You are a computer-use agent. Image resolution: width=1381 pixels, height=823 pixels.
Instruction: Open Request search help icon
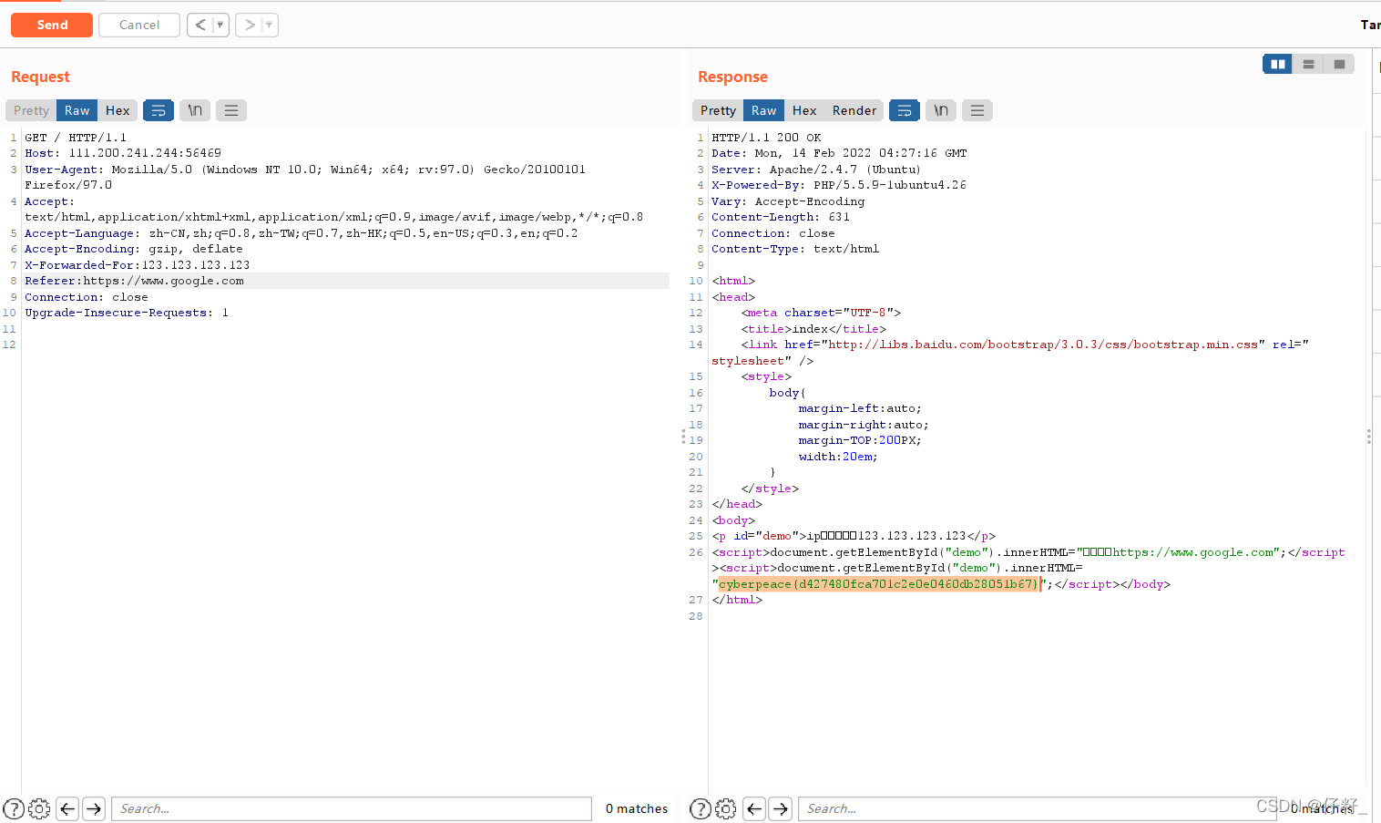(14, 808)
